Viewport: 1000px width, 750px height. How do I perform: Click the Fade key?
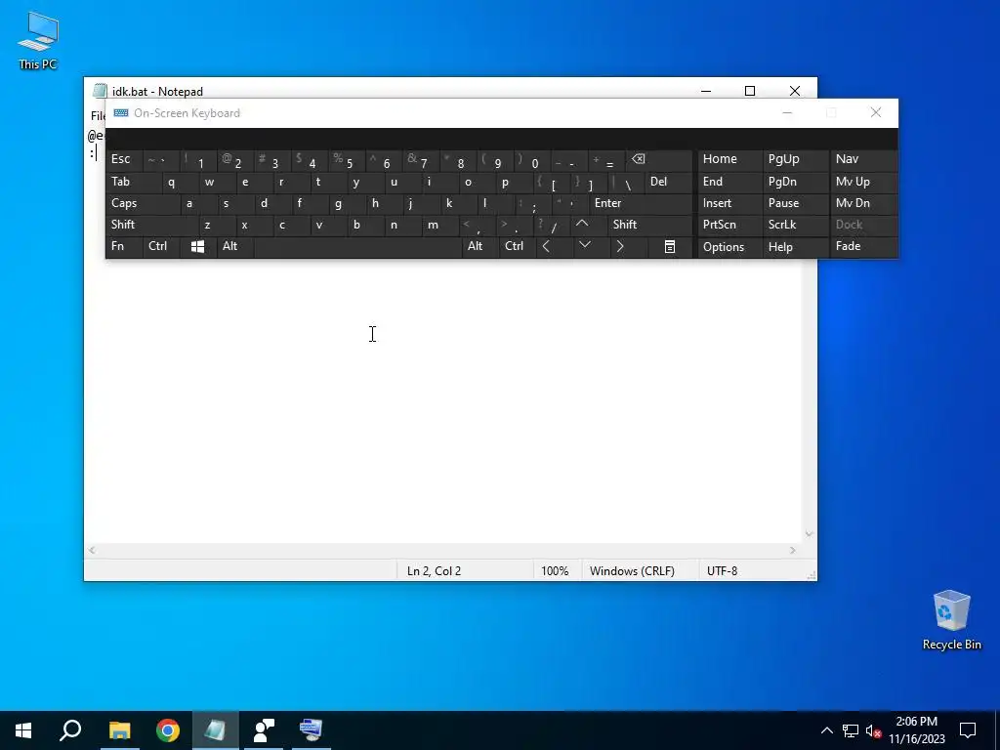coord(863,246)
